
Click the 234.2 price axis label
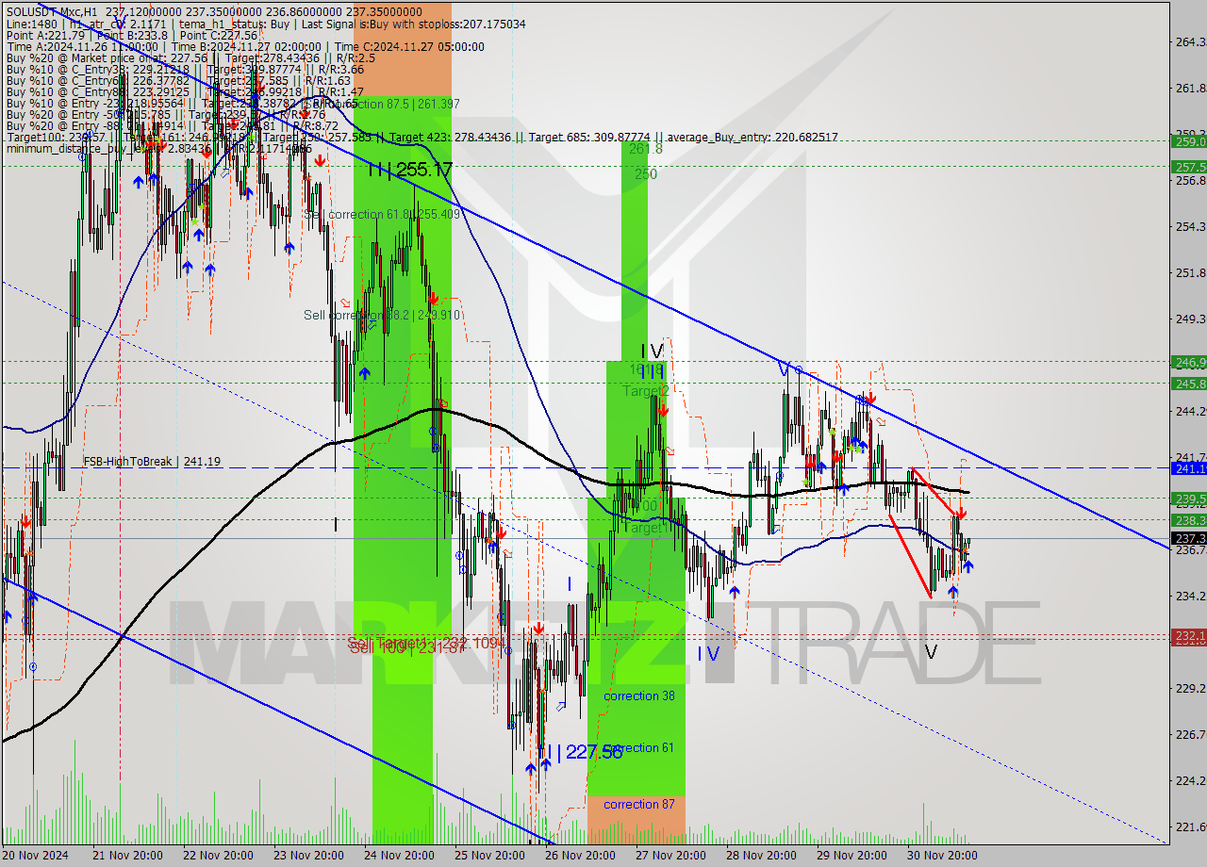click(1190, 596)
